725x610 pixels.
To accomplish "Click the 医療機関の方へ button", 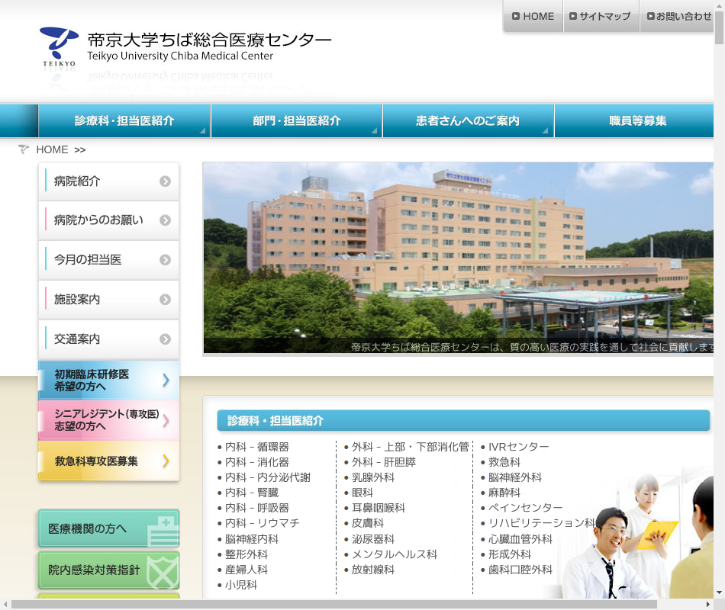I will [x=108, y=528].
